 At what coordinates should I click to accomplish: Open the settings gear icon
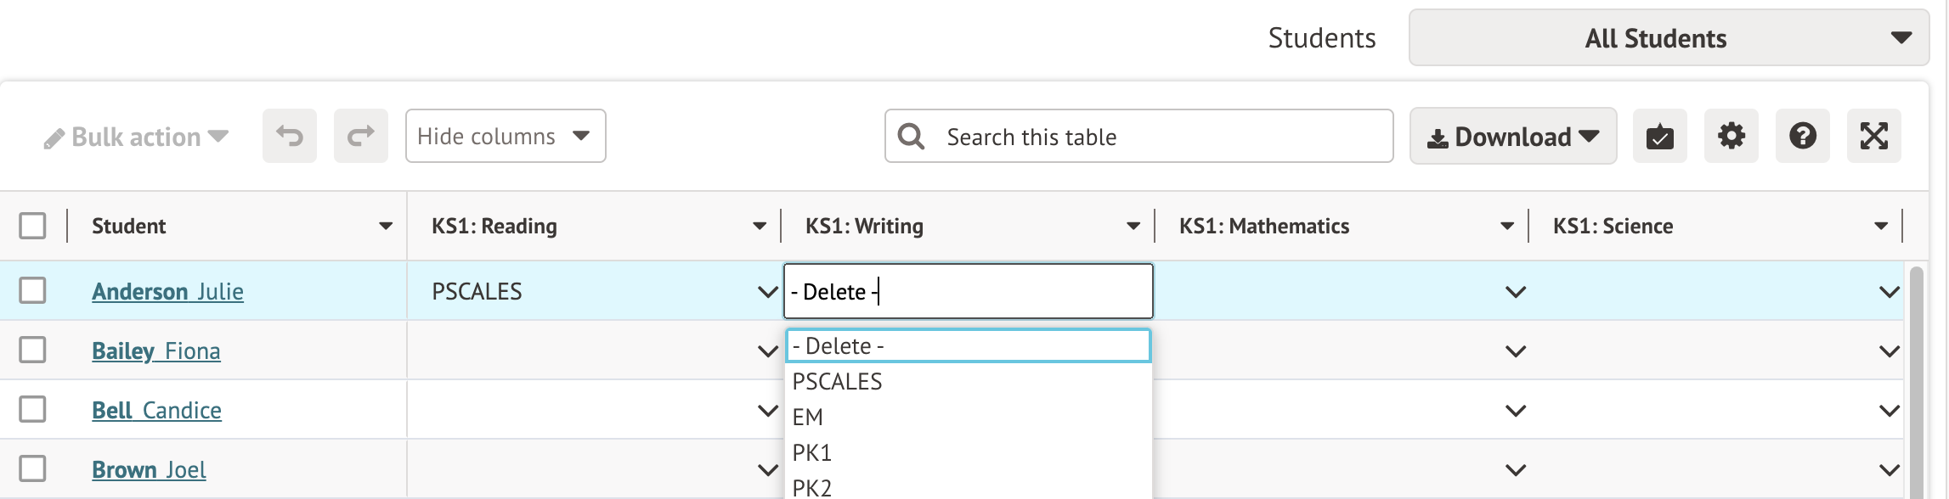coord(1731,136)
